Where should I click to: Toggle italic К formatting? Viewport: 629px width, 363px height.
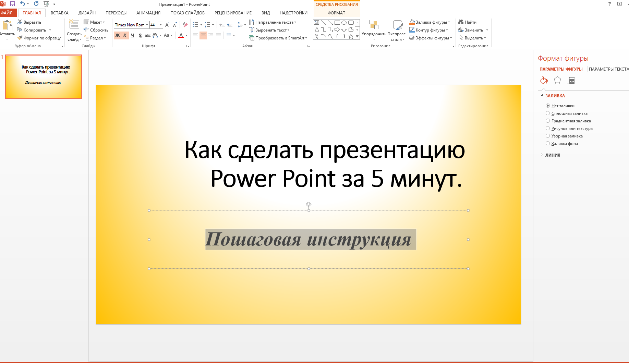(x=125, y=35)
